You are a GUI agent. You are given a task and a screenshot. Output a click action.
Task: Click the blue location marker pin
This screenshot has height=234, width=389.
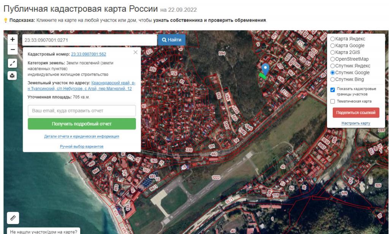pos(266,70)
